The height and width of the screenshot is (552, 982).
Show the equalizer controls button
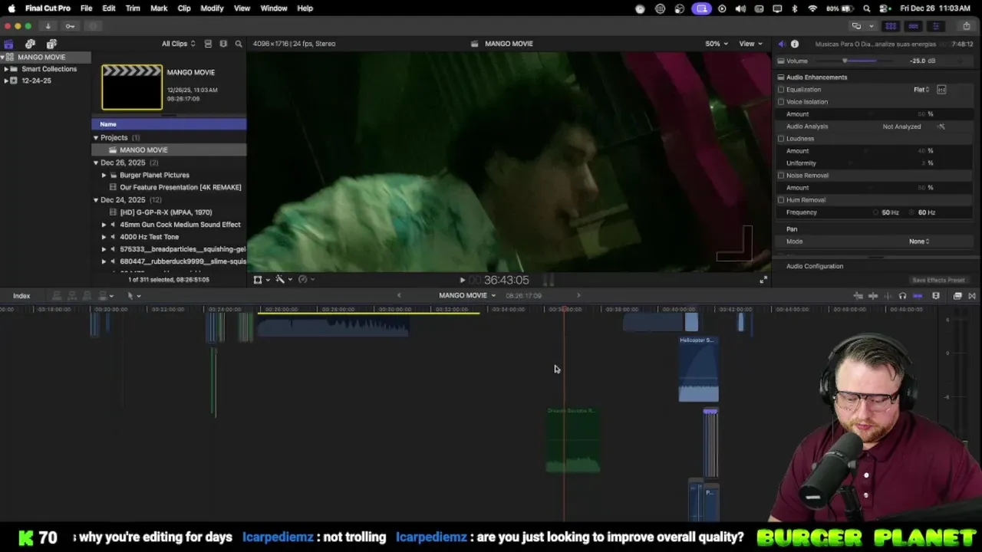coord(941,90)
